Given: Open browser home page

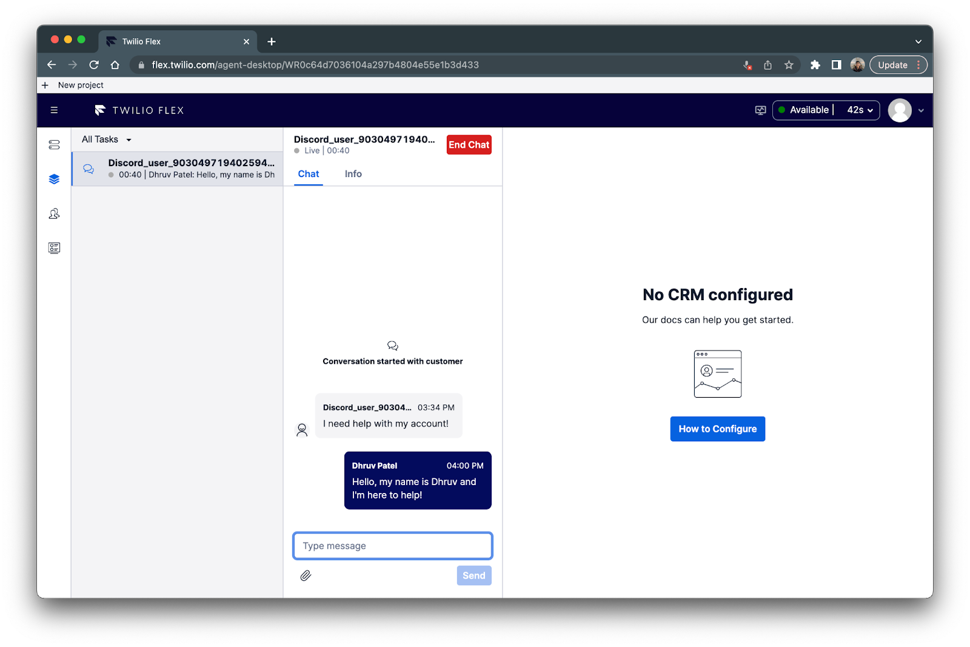Looking at the screenshot, I should pos(115,65).
